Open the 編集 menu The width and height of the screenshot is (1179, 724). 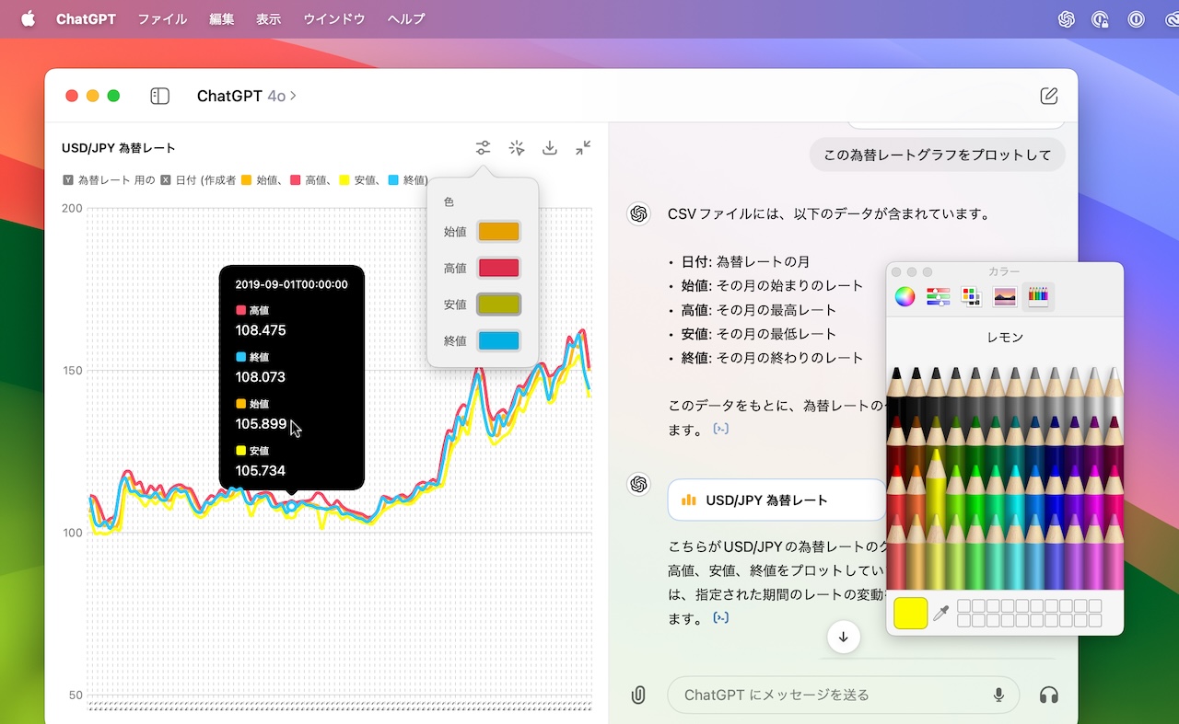(x=221, y=19)
